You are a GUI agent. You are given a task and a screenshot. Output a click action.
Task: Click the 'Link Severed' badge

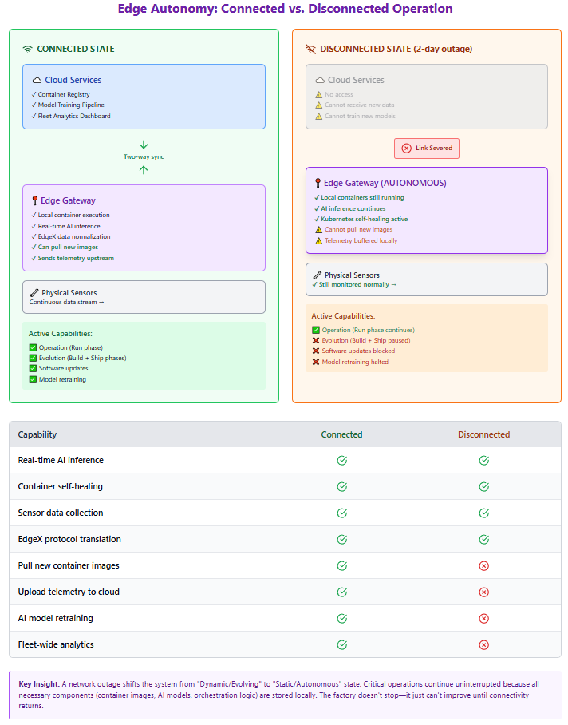pos(427,149)
